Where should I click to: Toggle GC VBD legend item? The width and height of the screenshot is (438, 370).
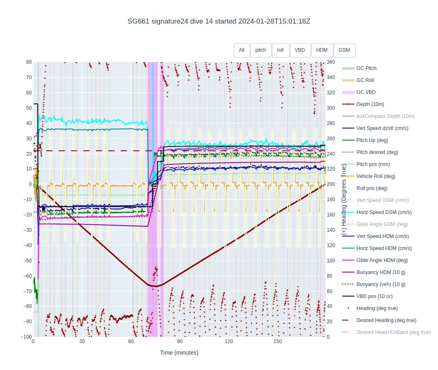tap(366, 92)
